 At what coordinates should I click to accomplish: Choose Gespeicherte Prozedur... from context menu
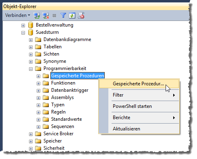139,84
